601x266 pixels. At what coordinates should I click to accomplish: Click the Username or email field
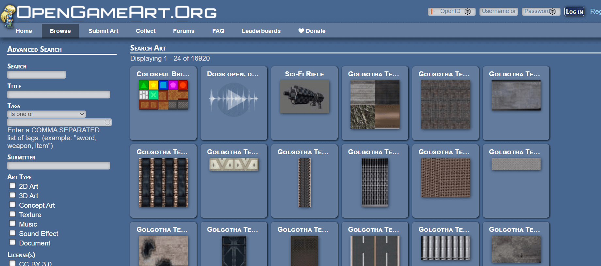point(498,12)
